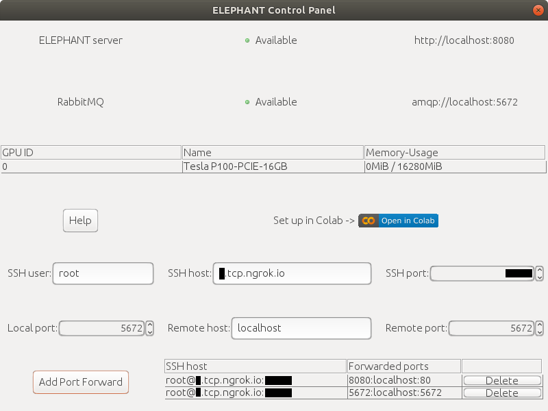Select SSH host cell of 8080 forward row
This screenshot has height=411, width=548.
(255, 380)
